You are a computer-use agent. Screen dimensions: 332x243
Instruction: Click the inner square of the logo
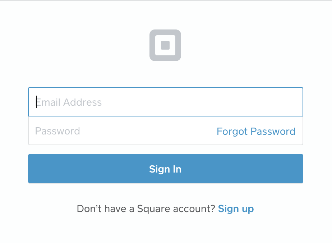(x=165, y=45)
